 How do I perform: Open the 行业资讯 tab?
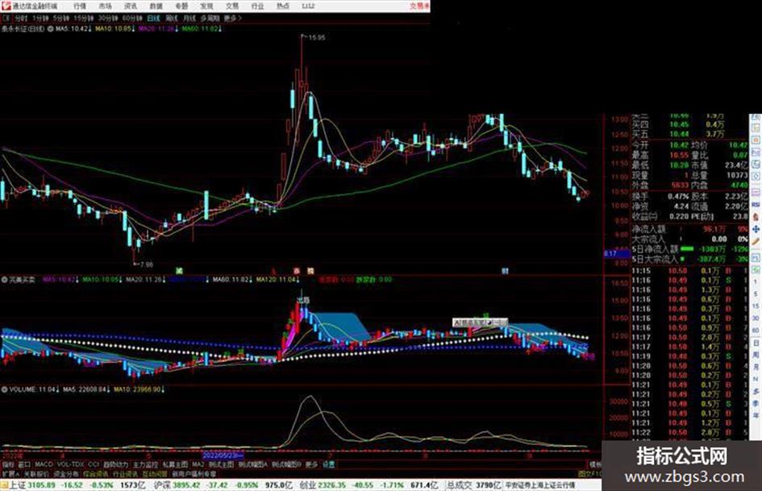[125, 473]
